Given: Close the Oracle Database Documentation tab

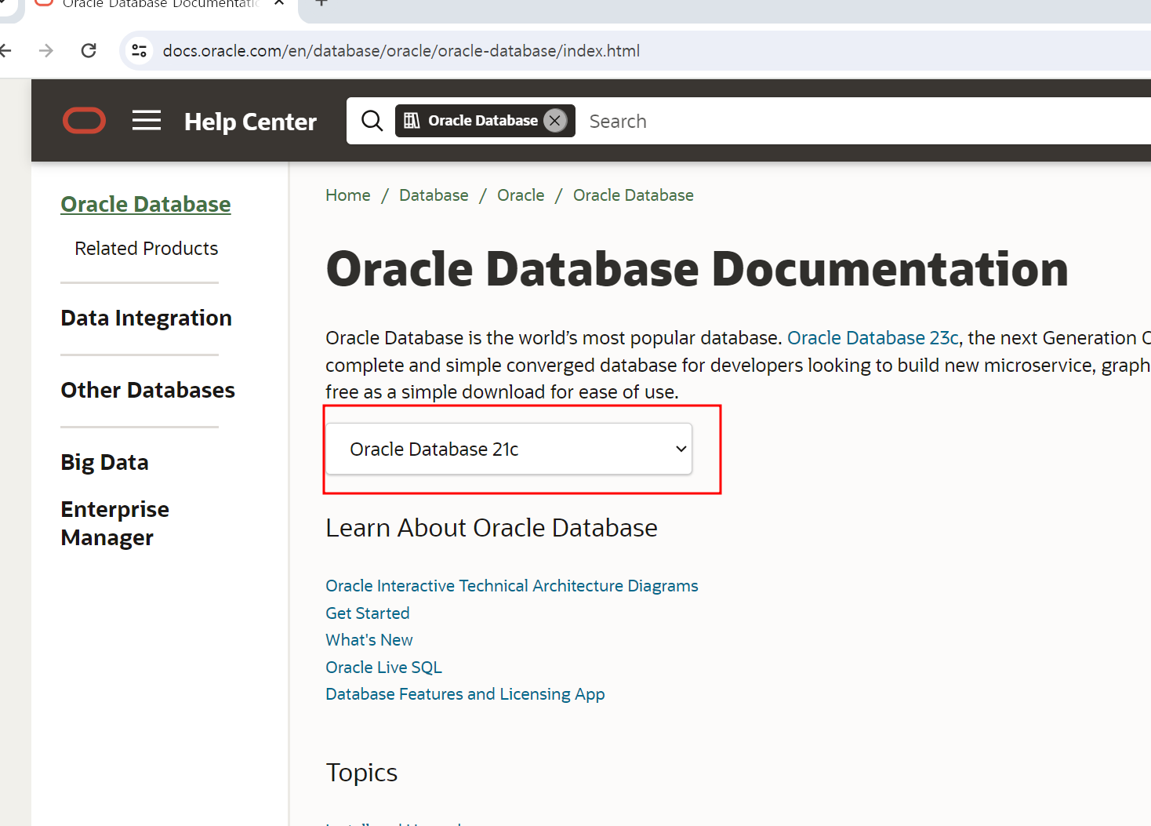Looking at the screenshot, I should coord(279,3).
